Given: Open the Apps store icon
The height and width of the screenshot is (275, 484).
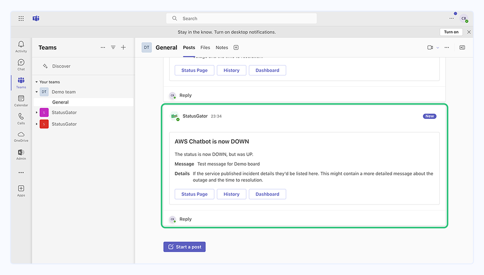Looking at the screenshot, I should [21, 191].
